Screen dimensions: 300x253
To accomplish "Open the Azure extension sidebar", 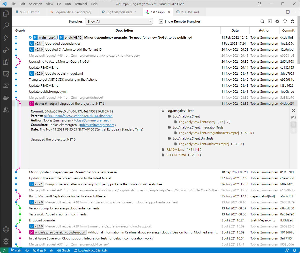I will point(6,110).
